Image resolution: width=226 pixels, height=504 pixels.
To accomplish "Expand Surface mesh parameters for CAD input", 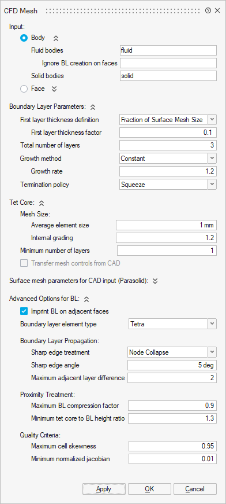I will click(x=155, y=281).
